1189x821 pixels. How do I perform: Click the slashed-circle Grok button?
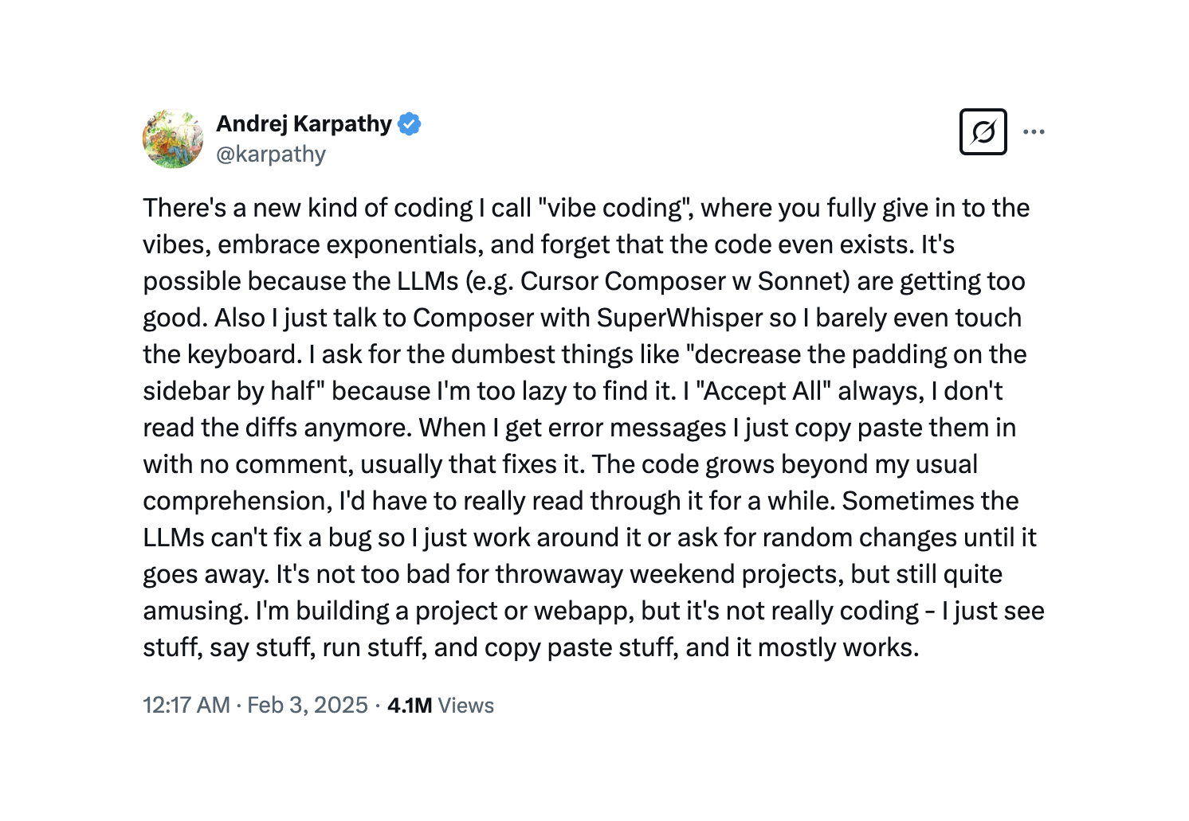click(983, 131)
